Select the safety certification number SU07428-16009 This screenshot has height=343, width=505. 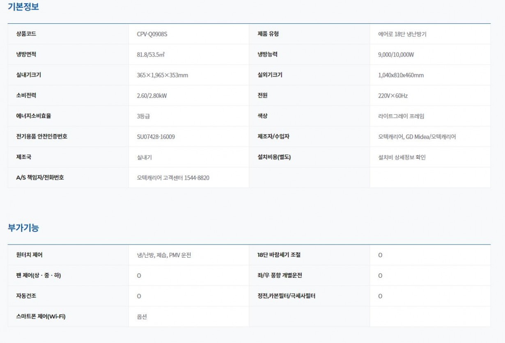point(156,137)
